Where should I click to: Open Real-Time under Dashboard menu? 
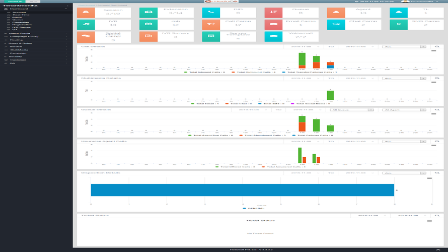21,15
